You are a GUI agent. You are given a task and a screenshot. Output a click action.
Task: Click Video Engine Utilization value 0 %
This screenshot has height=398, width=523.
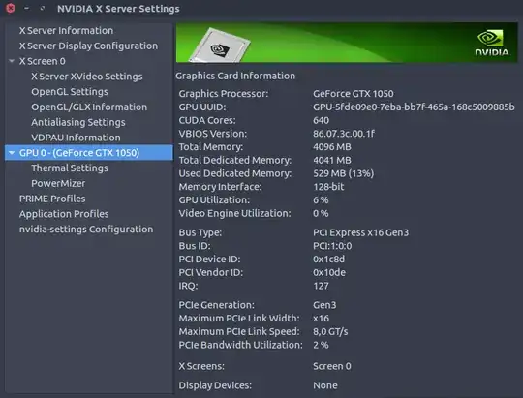point(321,213)
